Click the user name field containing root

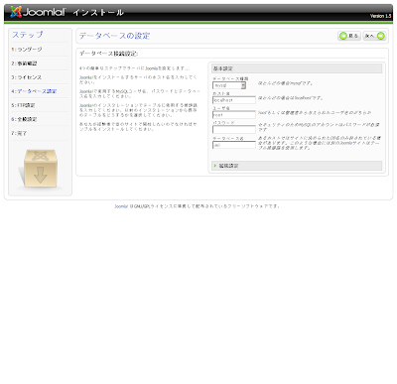point(234,115)
